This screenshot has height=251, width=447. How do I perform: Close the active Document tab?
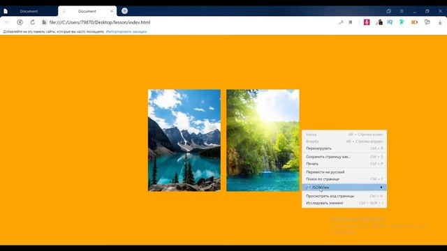[112, 11]
